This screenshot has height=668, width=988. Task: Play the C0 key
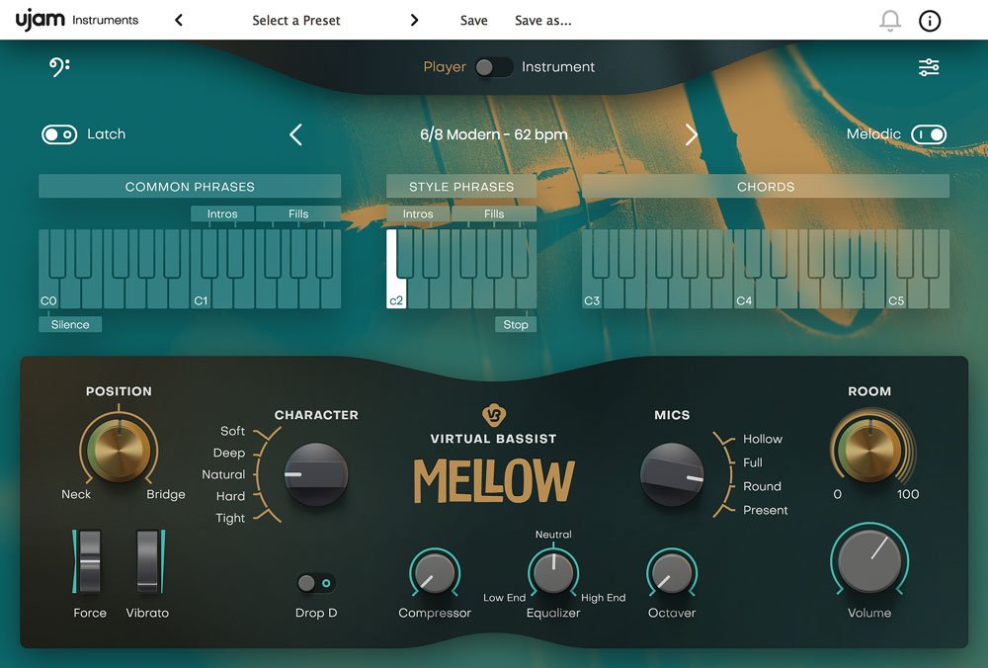tap(49, 292)
